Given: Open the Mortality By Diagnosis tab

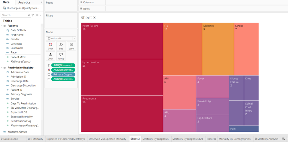Looking at the screenshot, I should 155,139.
